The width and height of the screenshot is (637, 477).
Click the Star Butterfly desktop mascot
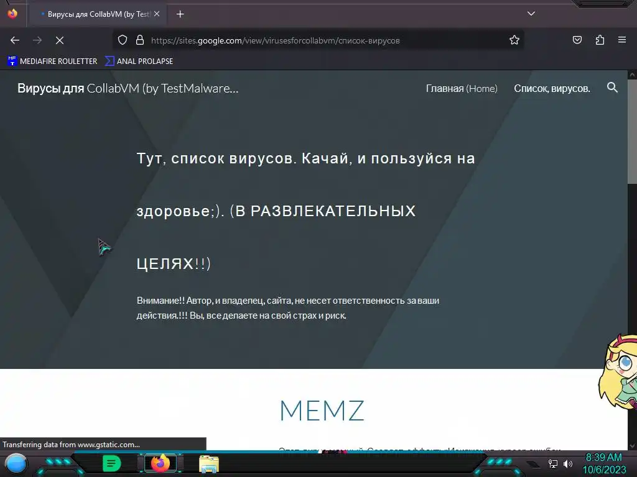(618, 371)
